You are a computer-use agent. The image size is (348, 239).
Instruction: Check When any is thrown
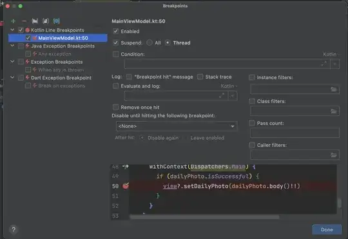point(28,70)
